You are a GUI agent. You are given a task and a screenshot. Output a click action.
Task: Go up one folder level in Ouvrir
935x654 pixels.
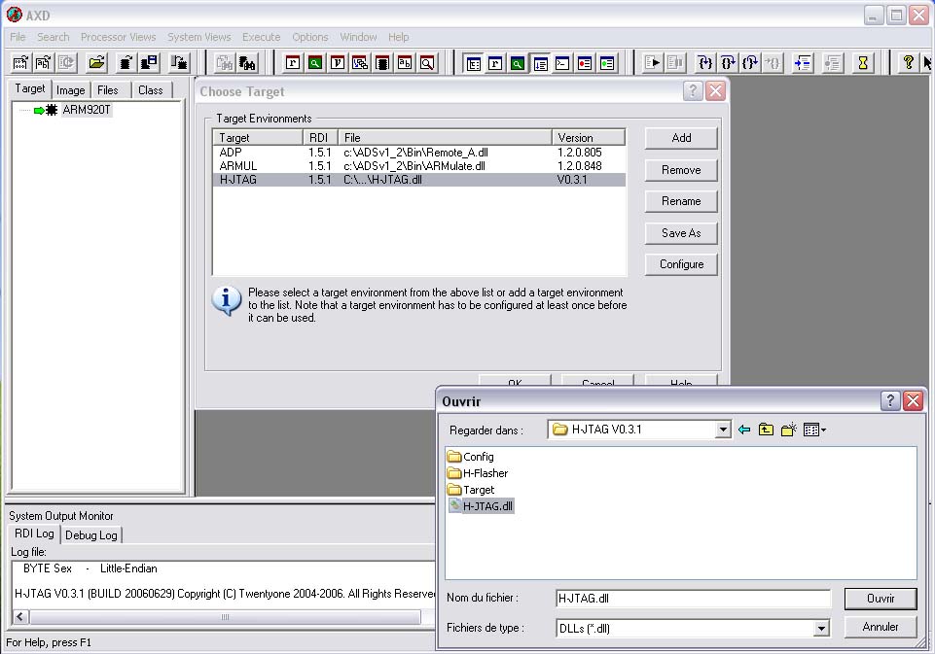point(767,430)
